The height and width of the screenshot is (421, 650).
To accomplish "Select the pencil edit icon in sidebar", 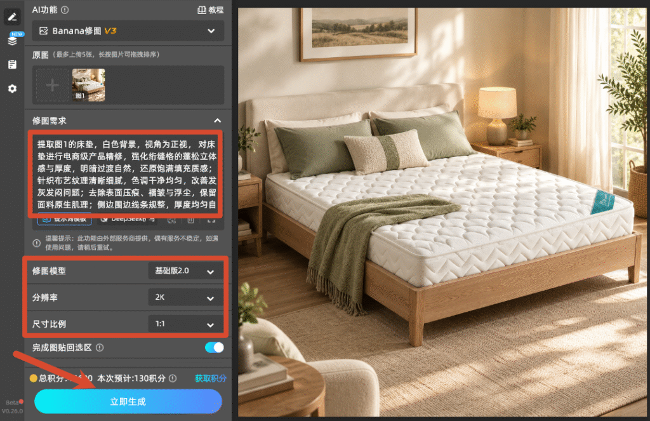I will click(x=12, y=17).
